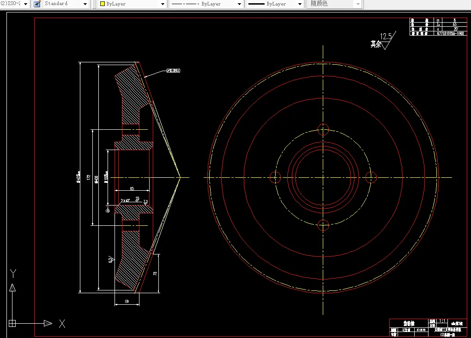Click the GB10099 standard text in parameter table

(450, 34)
